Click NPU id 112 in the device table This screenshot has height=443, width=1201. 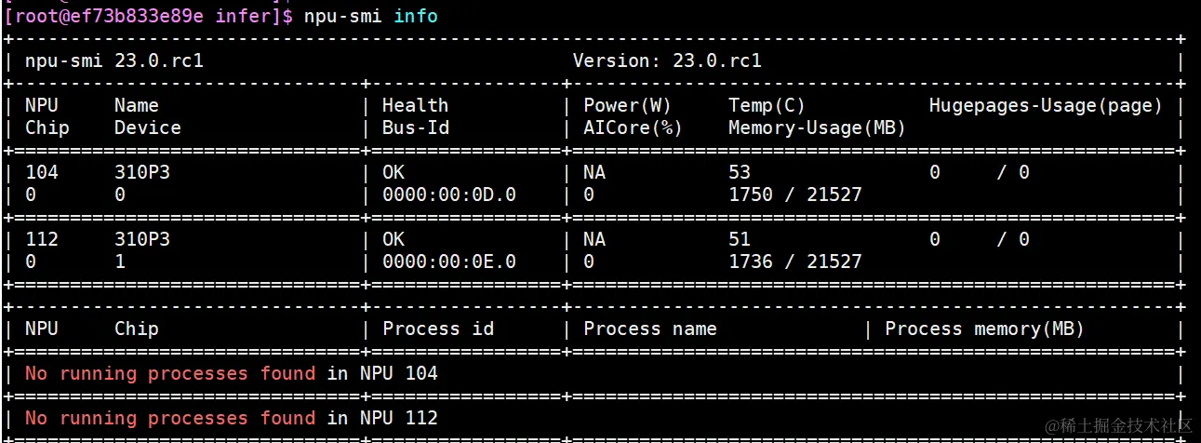point(42,239)
